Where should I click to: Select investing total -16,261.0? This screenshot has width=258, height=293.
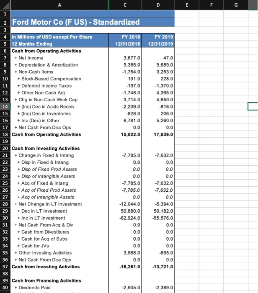click(x=125, y=267)
